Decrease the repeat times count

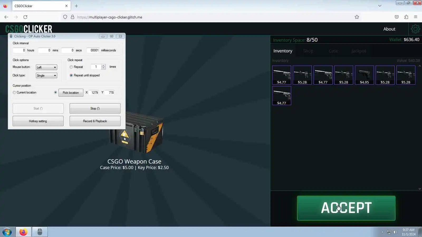pyautogui.click(x=103, y=68)
